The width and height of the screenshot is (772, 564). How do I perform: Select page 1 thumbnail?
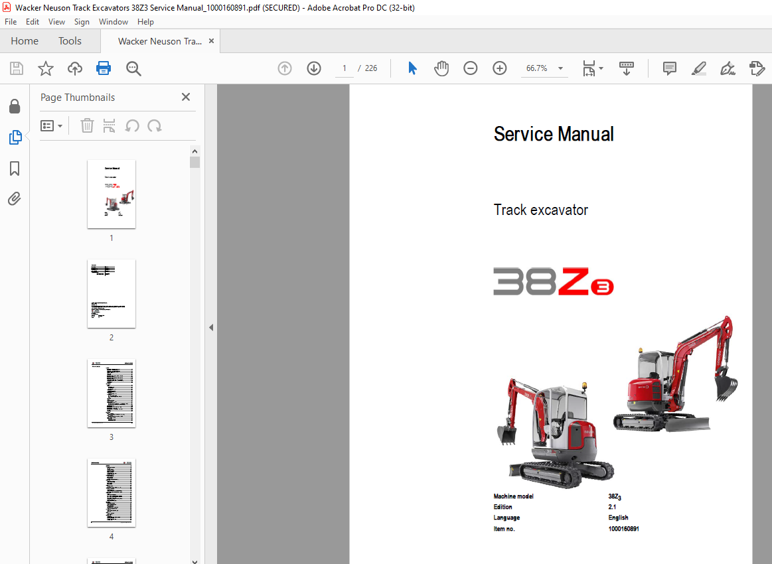[112, 194]
